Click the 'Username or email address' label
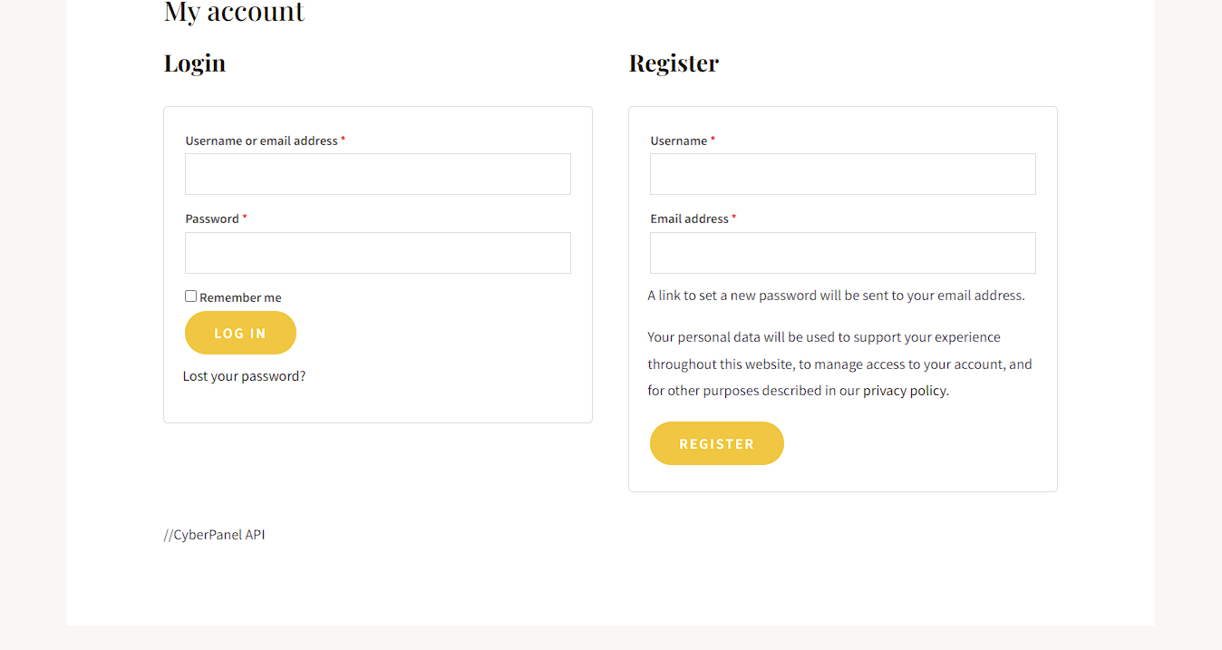The width and height of the screenshot is (1222, 650). 261,141
